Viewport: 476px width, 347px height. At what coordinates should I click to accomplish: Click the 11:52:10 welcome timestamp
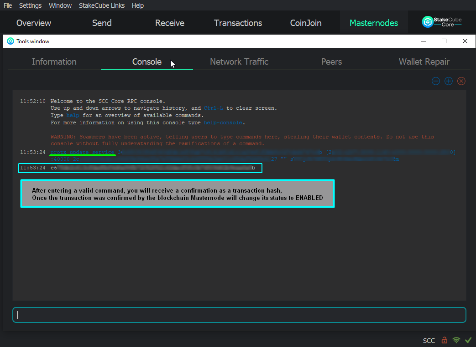[33, 101]
